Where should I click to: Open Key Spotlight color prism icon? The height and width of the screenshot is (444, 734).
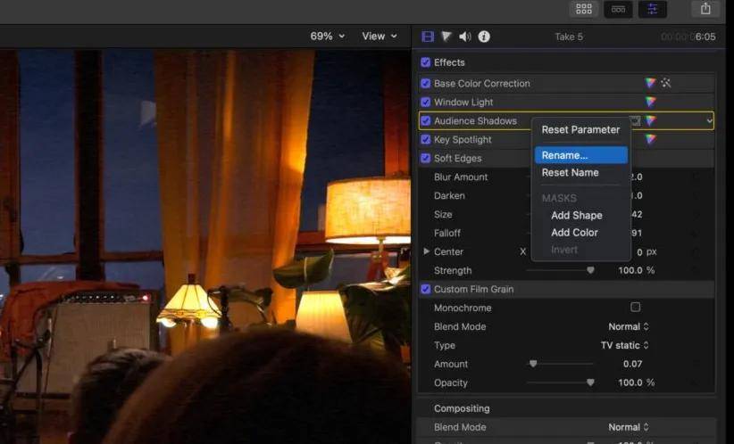pyautogui.click(x=650, y=139)
